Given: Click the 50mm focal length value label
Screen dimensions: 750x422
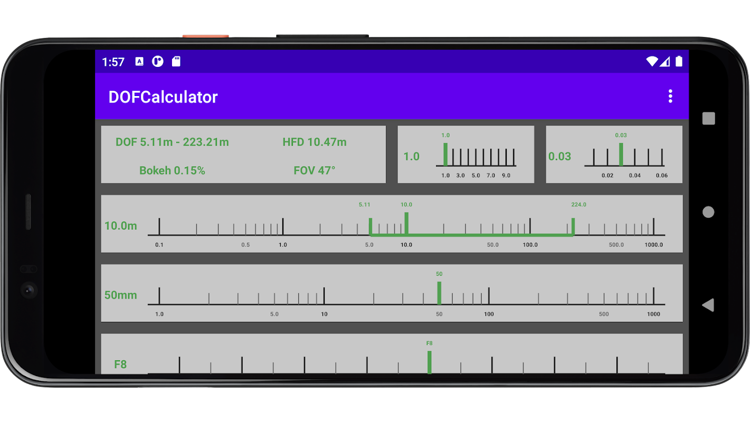Looking at the screenshot, I should click(x=121, y=295).
